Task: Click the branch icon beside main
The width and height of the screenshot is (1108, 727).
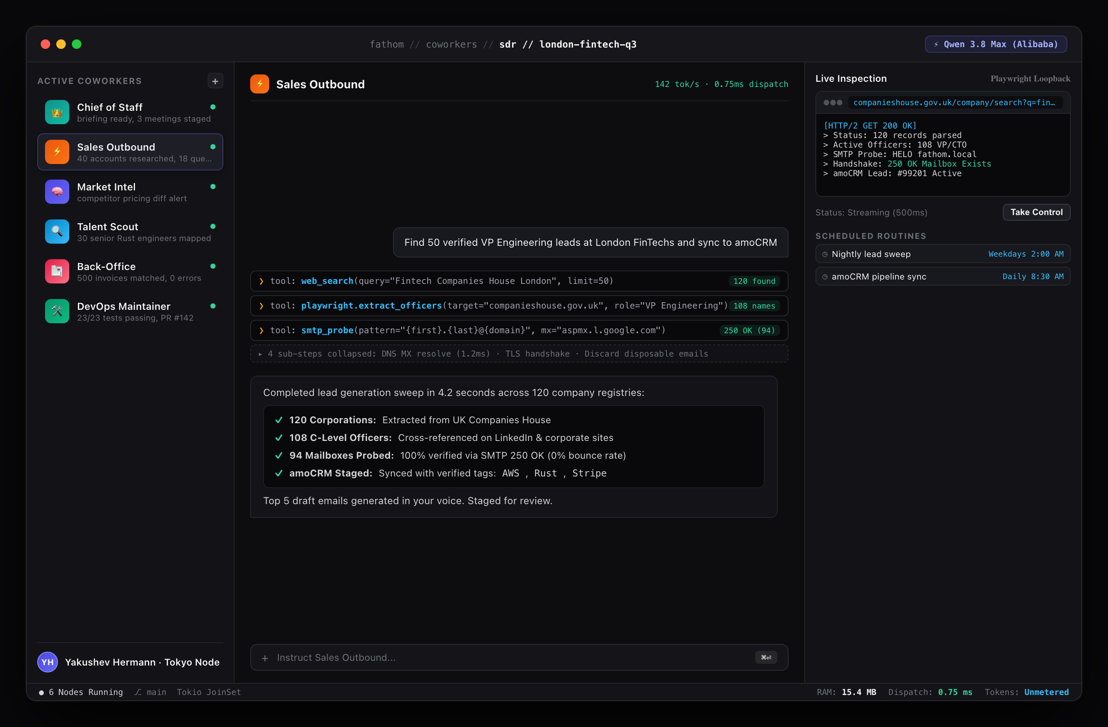Action: [x=138, y=692]
